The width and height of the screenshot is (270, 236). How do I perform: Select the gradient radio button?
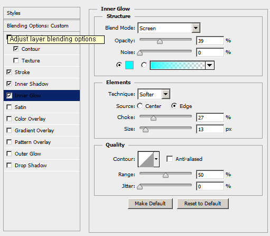point(144,65)
